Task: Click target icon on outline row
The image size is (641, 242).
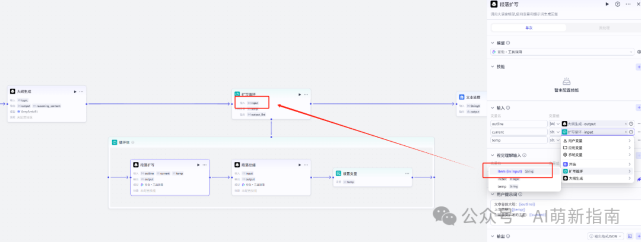Action: click(631, 123)
